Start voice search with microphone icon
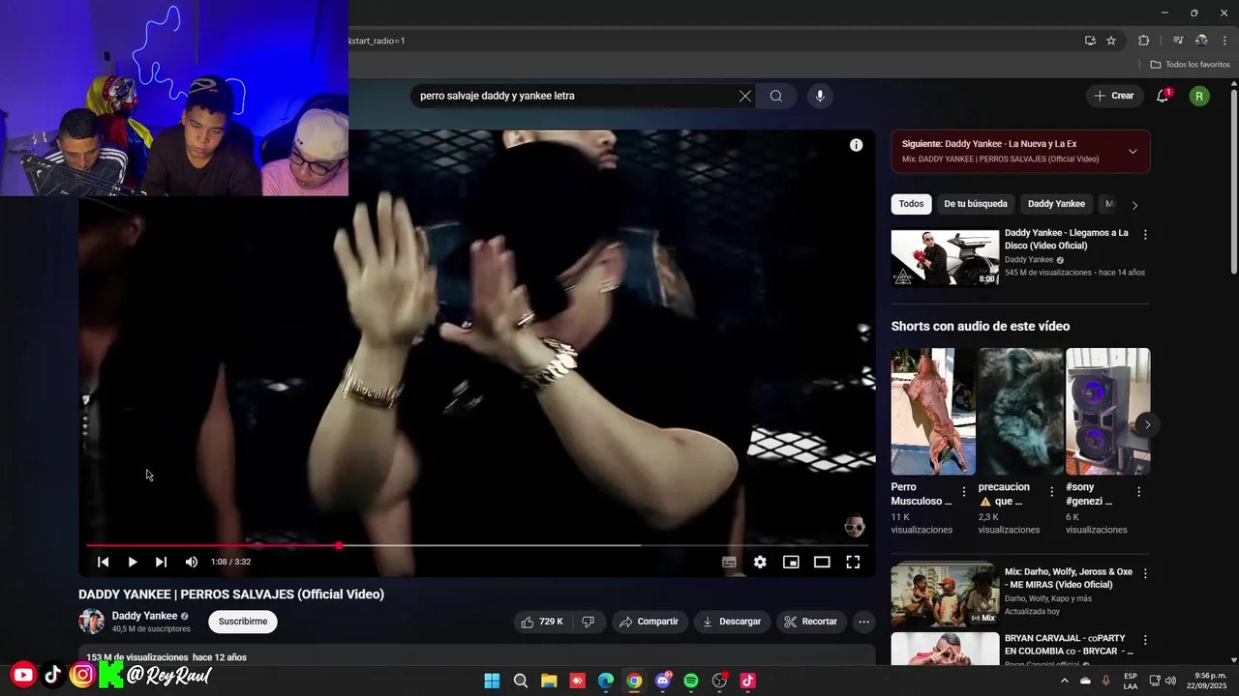 (820, 96)
